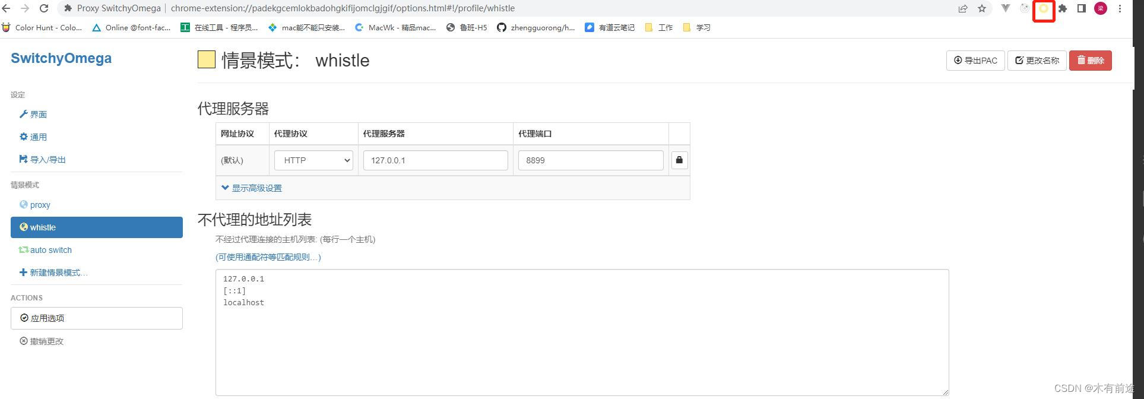The image size is (1144, 399).
Task: Click the browser back arrow
Action: tap(7, 8)
